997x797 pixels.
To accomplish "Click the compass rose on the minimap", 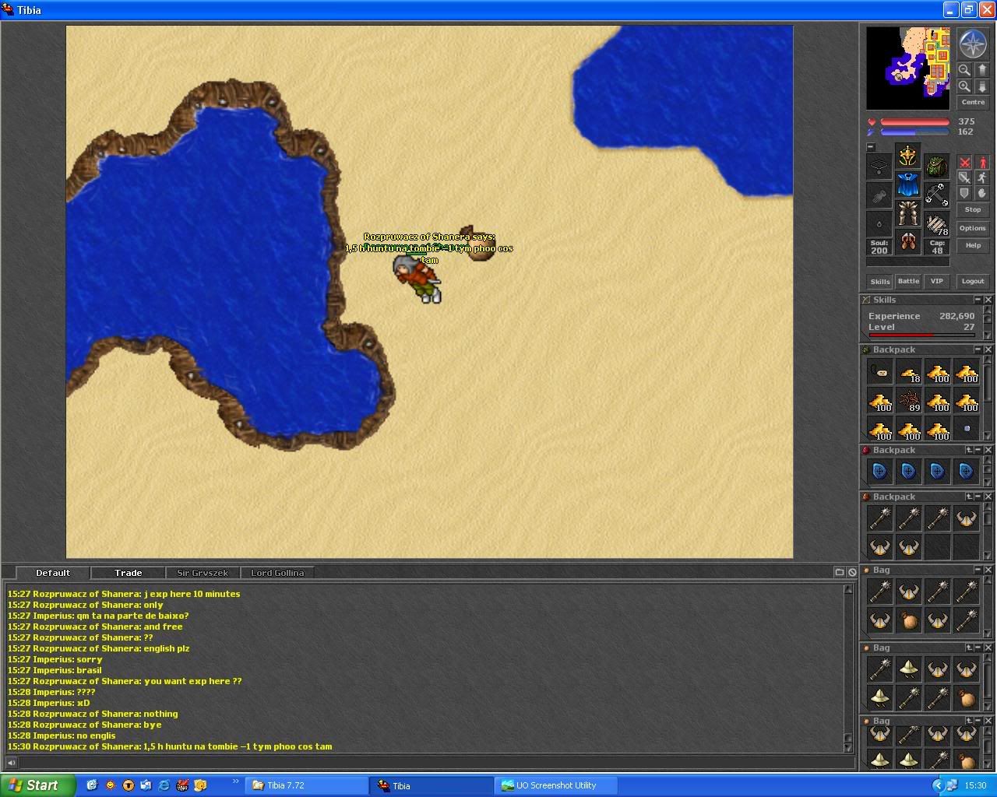I will point(973,44).
